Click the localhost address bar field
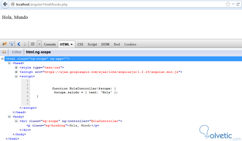This screenshot has width=242, height=141. 117,4
